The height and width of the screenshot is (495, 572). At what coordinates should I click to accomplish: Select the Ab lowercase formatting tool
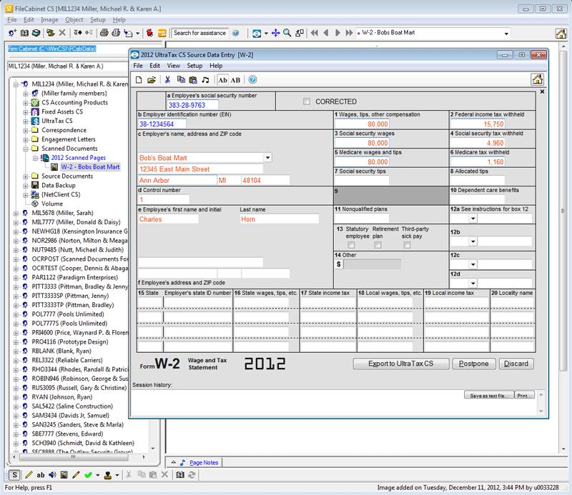click(x=222, y=81)
